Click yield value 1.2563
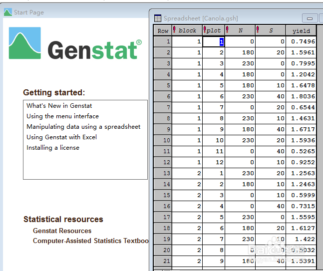Image resolution: width=323 pixels, height=271 pixels. [301, 173]
